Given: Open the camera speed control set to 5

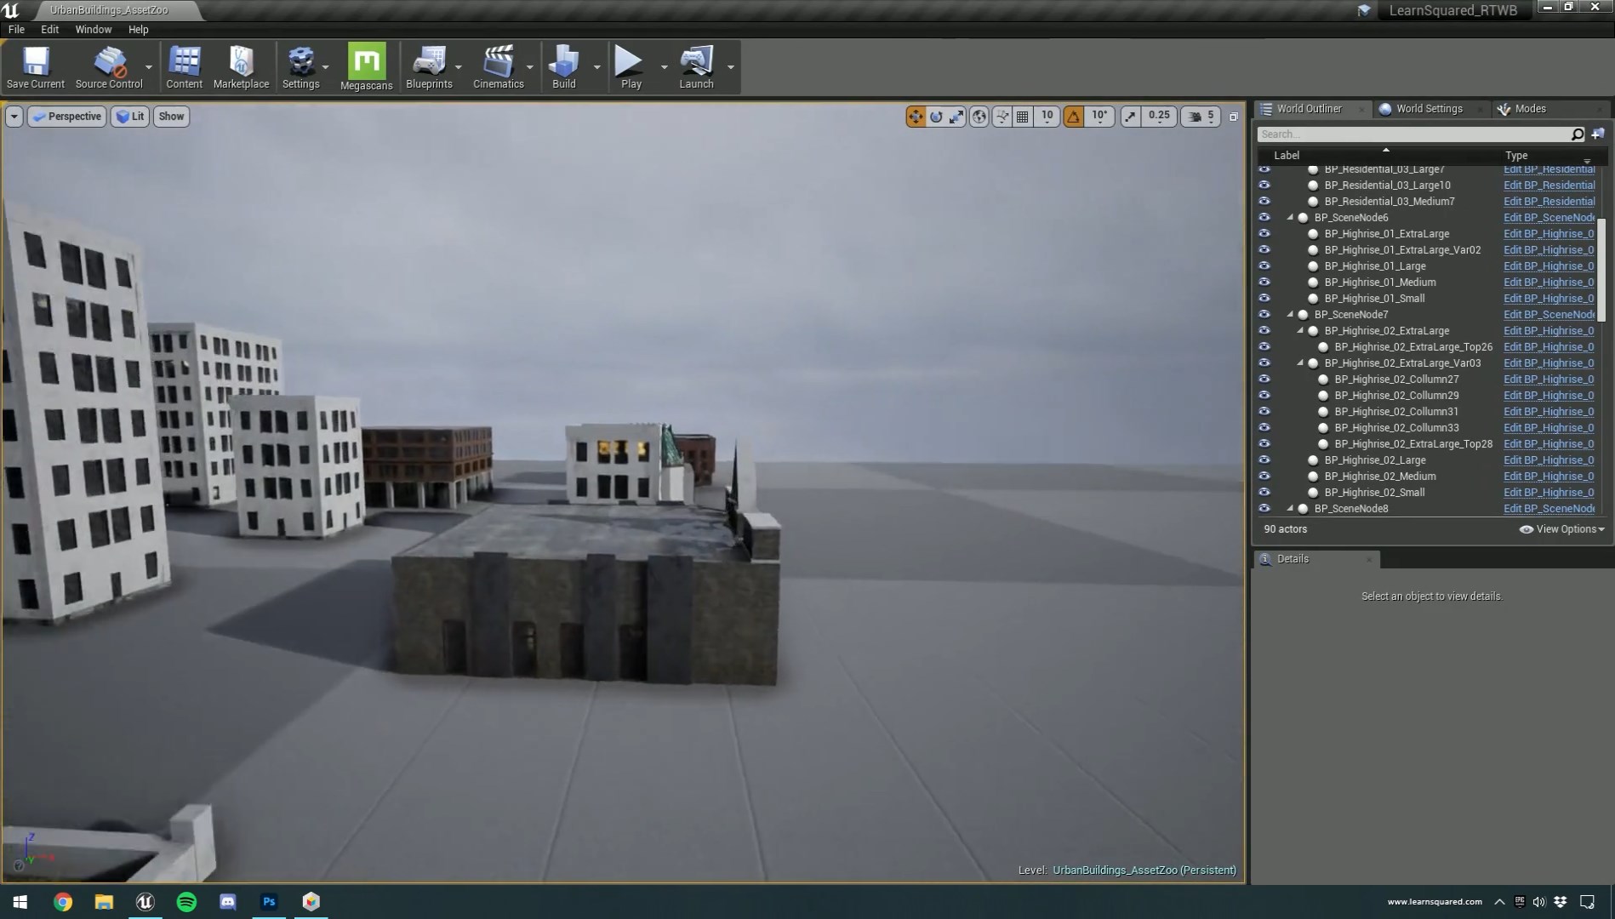Looking at the screenshot, I should pyautogui.click(x=1200, y=117).
